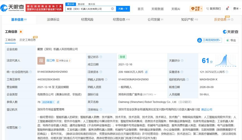Open the 段江哗 legal representative link
Viewport: 242px width, 140px height.
[51, 61]
